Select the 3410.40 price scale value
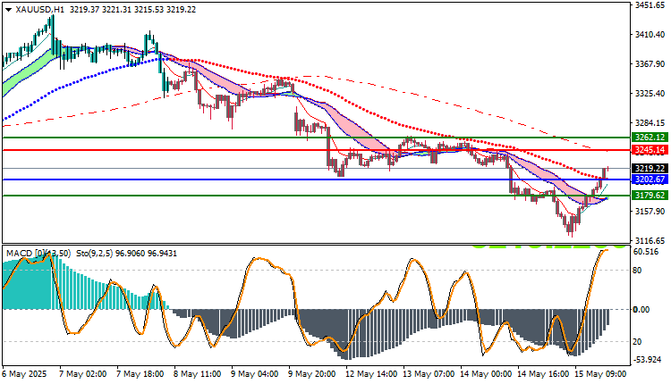Screen dimensions: 671x384 [x=650, y=34]
